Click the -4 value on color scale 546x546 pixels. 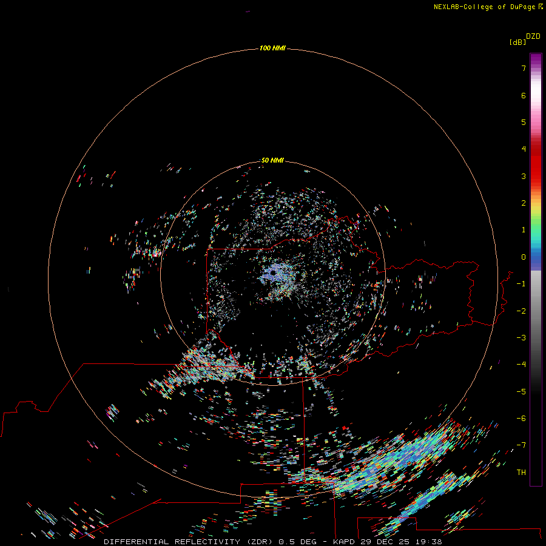(521, 364)
